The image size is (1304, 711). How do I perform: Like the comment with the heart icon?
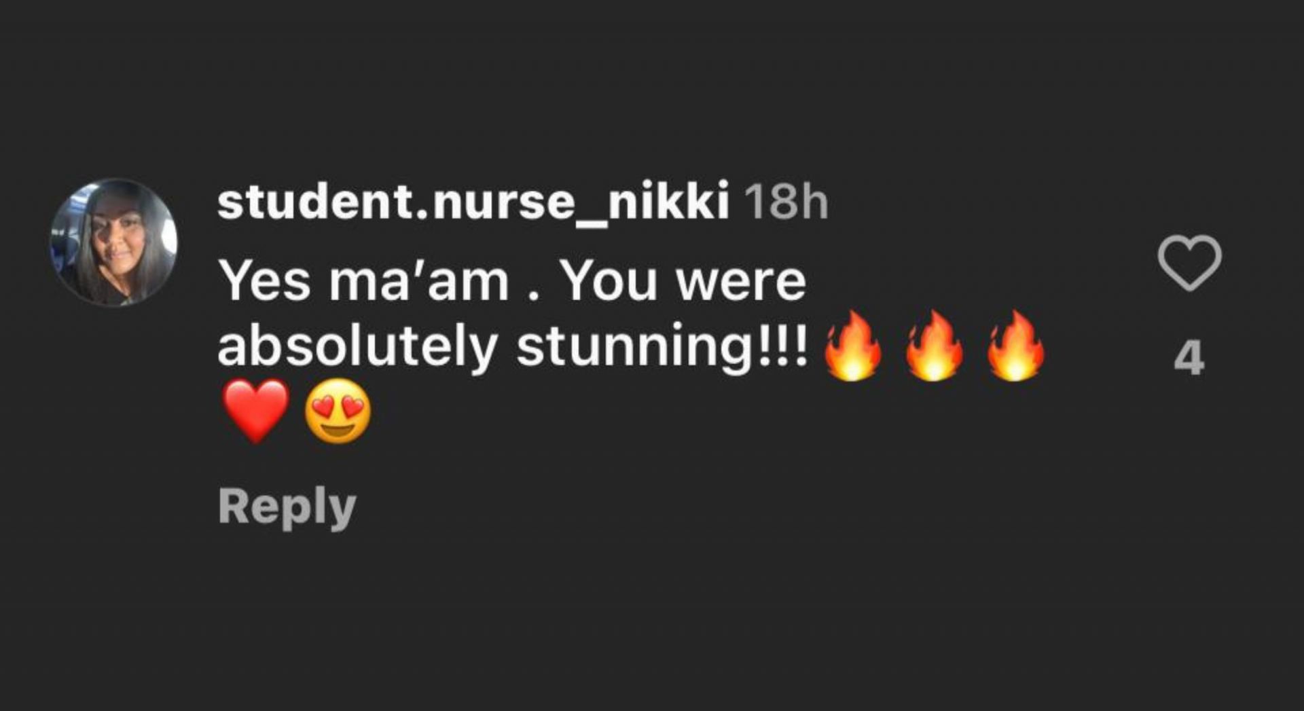1189,263
